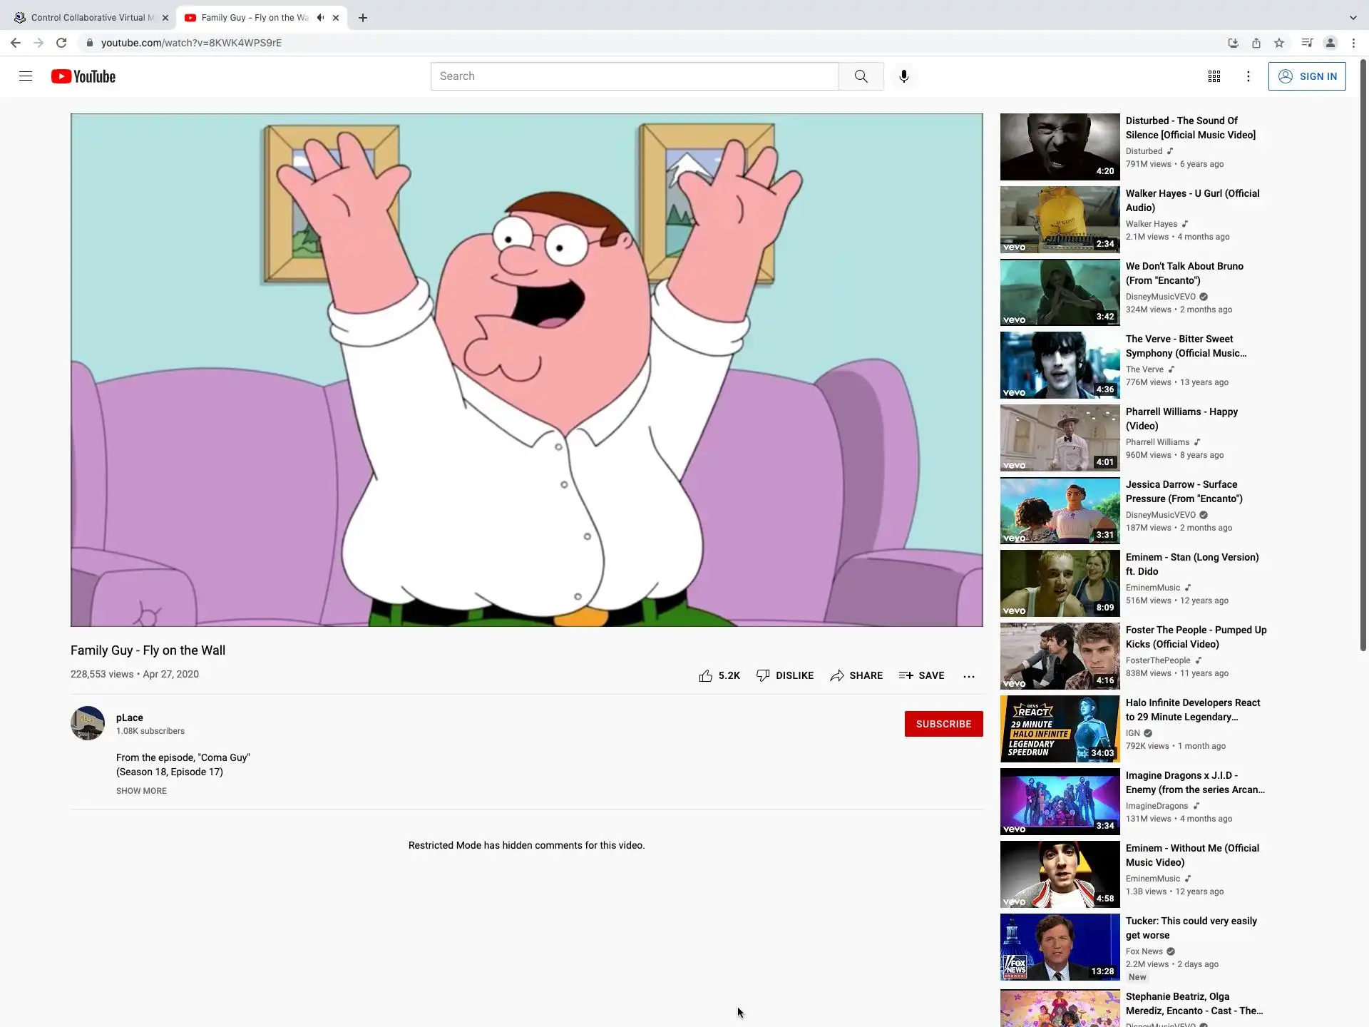Toggle dislike on the video
Image resolution: width=1369 pixels, height=1027 pixels.
784,675
